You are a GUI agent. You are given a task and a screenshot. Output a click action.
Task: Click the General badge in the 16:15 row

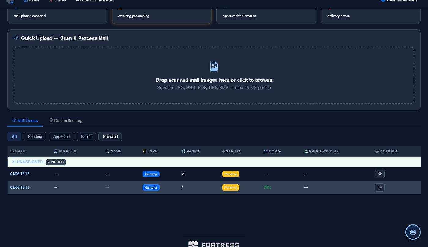(151, 188)
